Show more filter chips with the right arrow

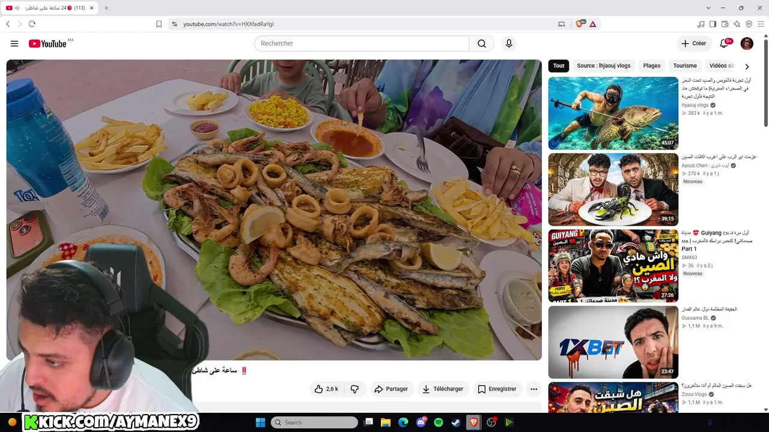pos(747,67)
